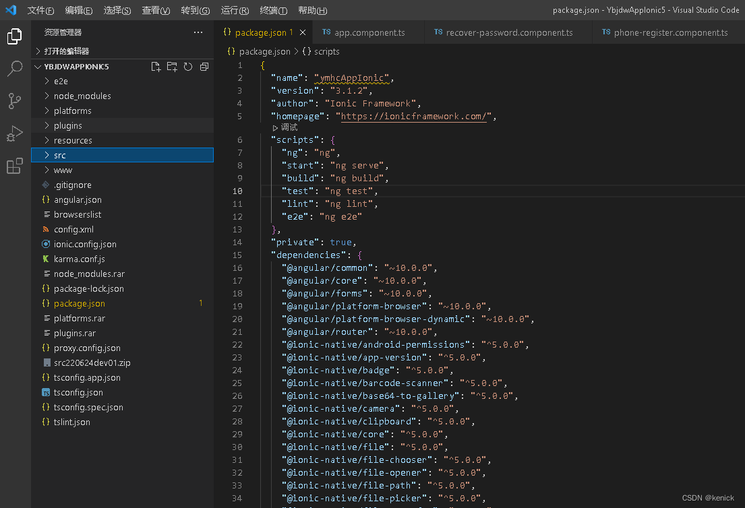The width and height of the screenshot is (745, 508).
Task: Open explorer More Actions ellipsis menu
Action: click(x=198, y=32)
